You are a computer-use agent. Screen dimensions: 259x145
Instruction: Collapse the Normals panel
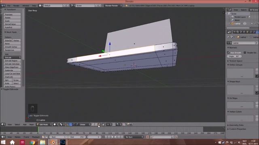click(232, 48)
